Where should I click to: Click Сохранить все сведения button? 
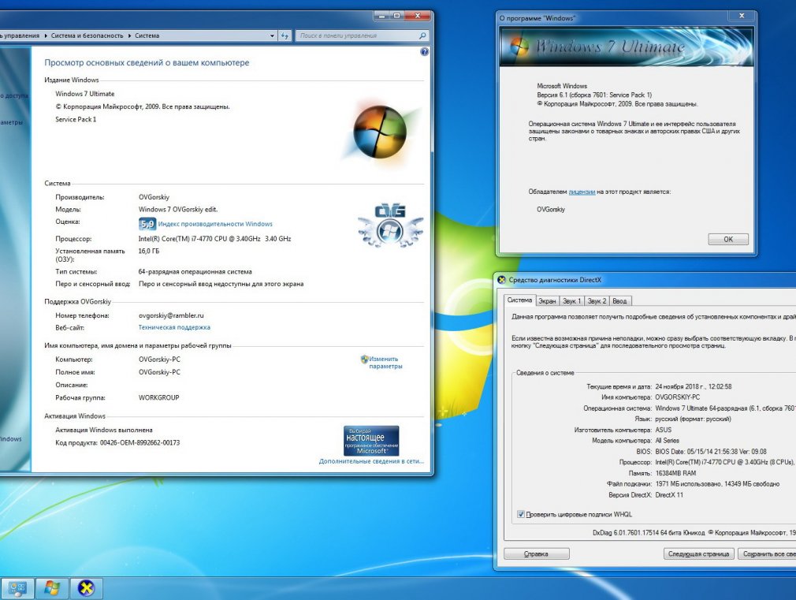(x=767, y=553)
